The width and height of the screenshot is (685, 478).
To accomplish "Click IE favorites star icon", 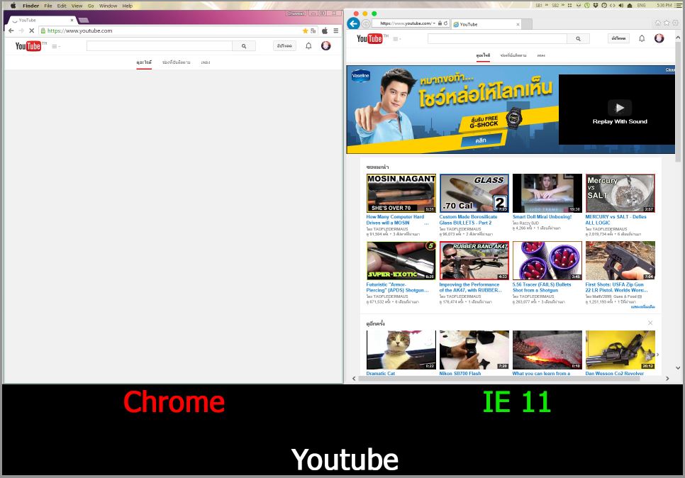I will tap(667, 23).
